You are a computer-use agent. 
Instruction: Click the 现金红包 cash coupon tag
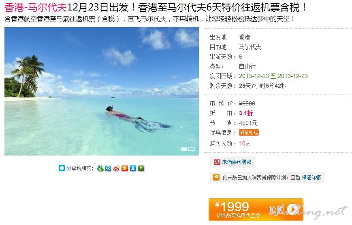[x=249, y=132]
